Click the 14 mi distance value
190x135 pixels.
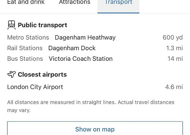coord(175,59)
